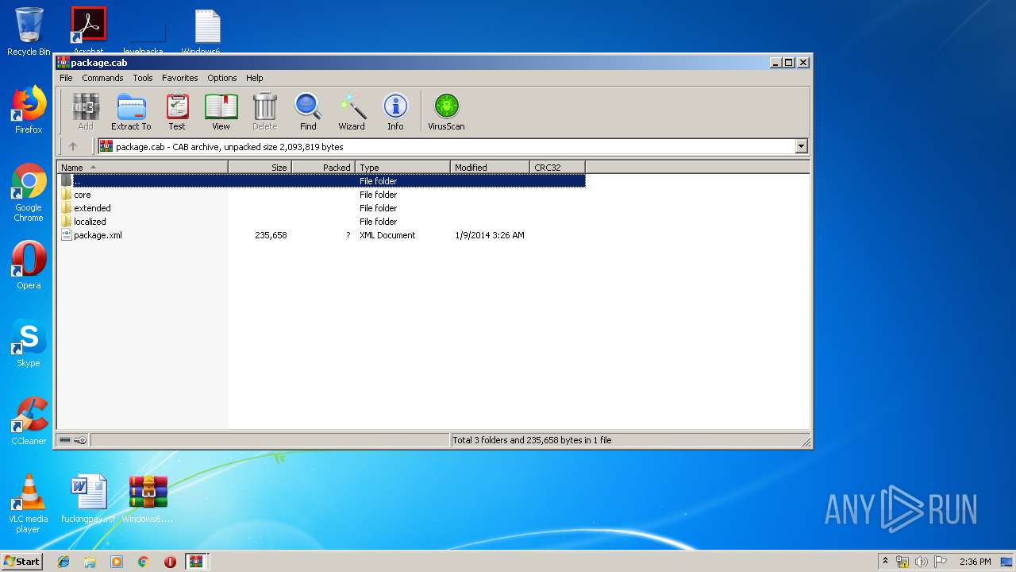Open Chrome from the taskbar
This screenshot has width=1016, height=572.
coord(144,562)
